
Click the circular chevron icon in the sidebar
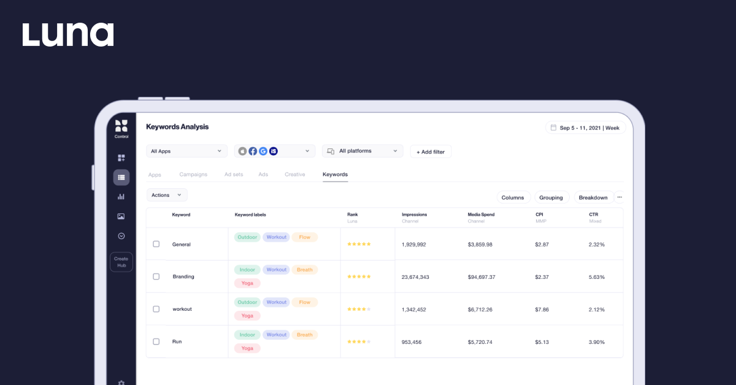(121, 235)
